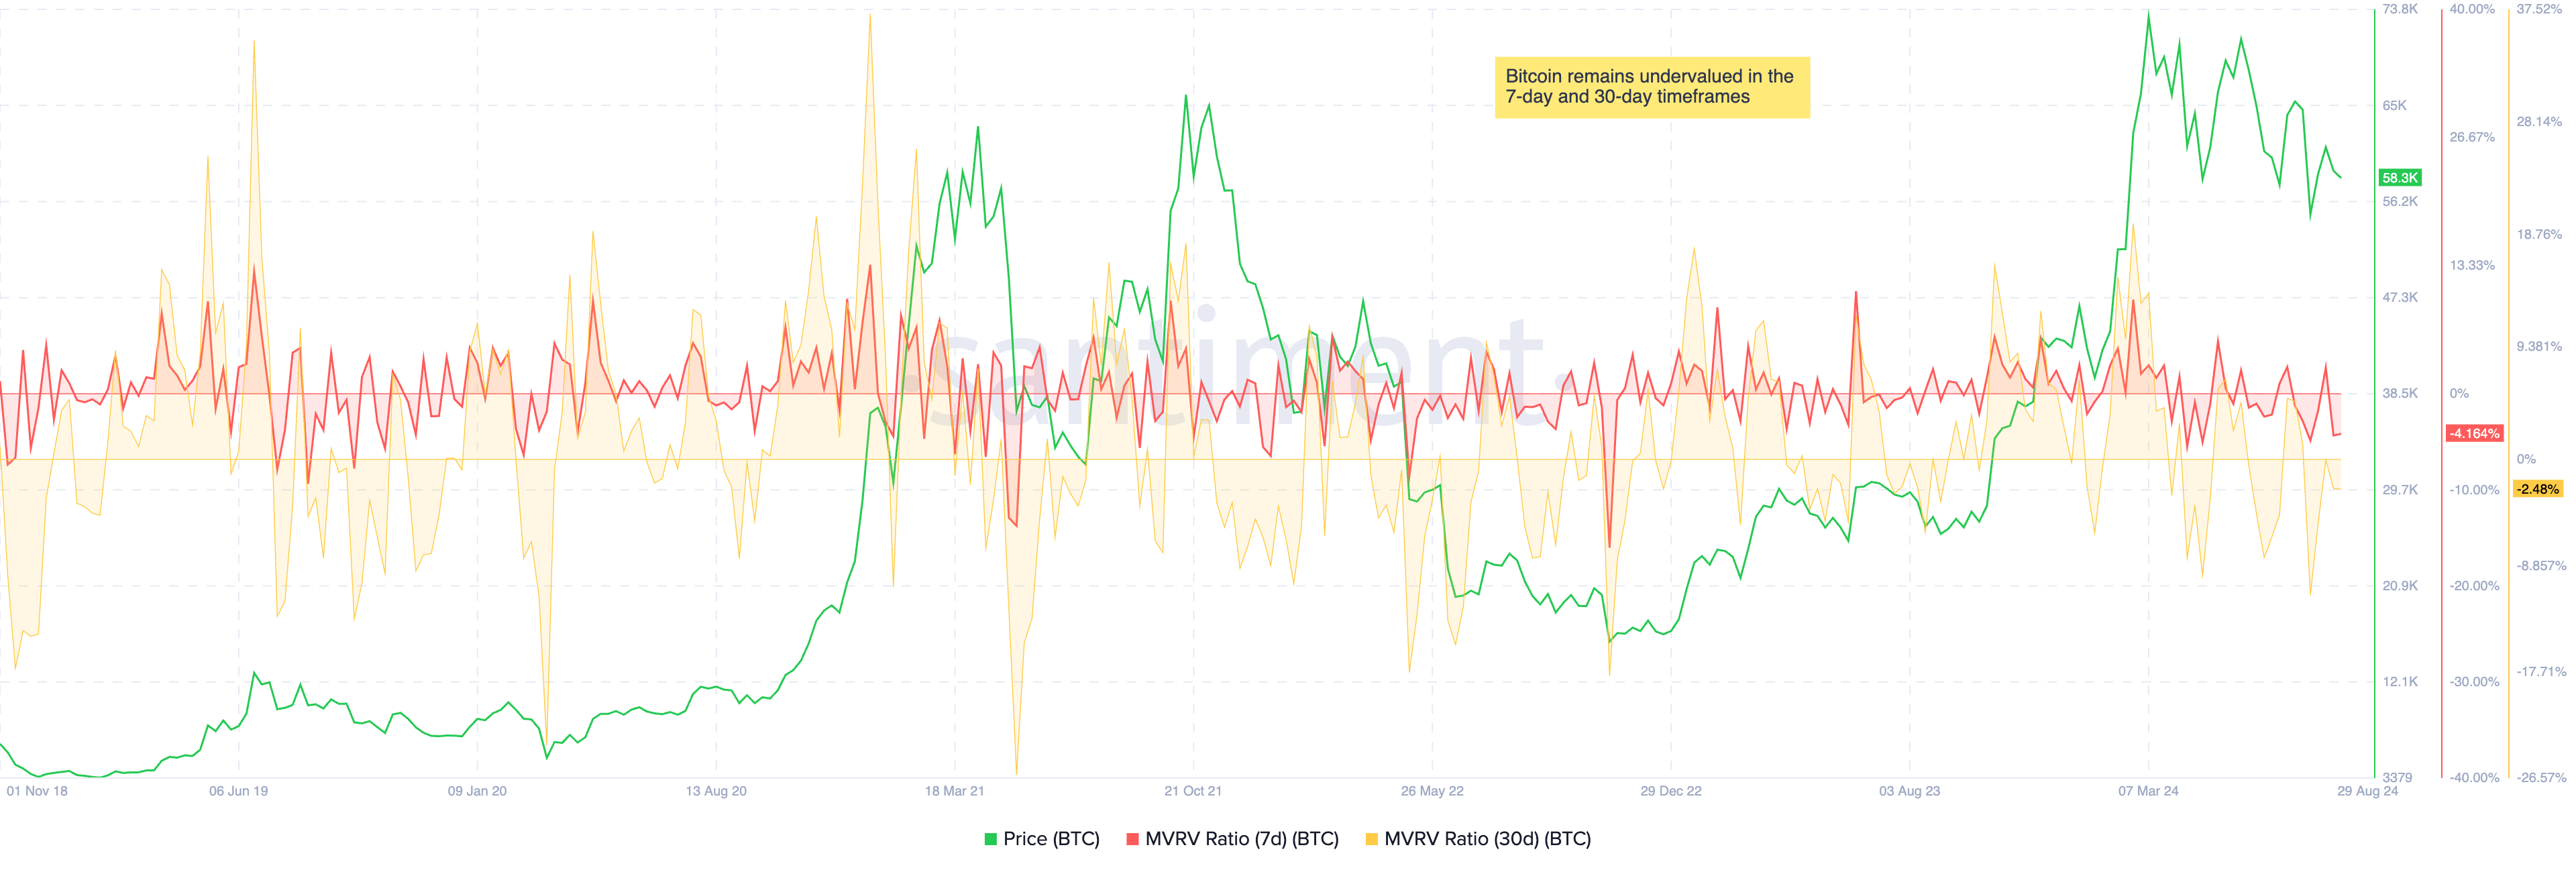
Task: Click the 26.67% axis label
Action: pyautogui.click(x=2472, y=137)
